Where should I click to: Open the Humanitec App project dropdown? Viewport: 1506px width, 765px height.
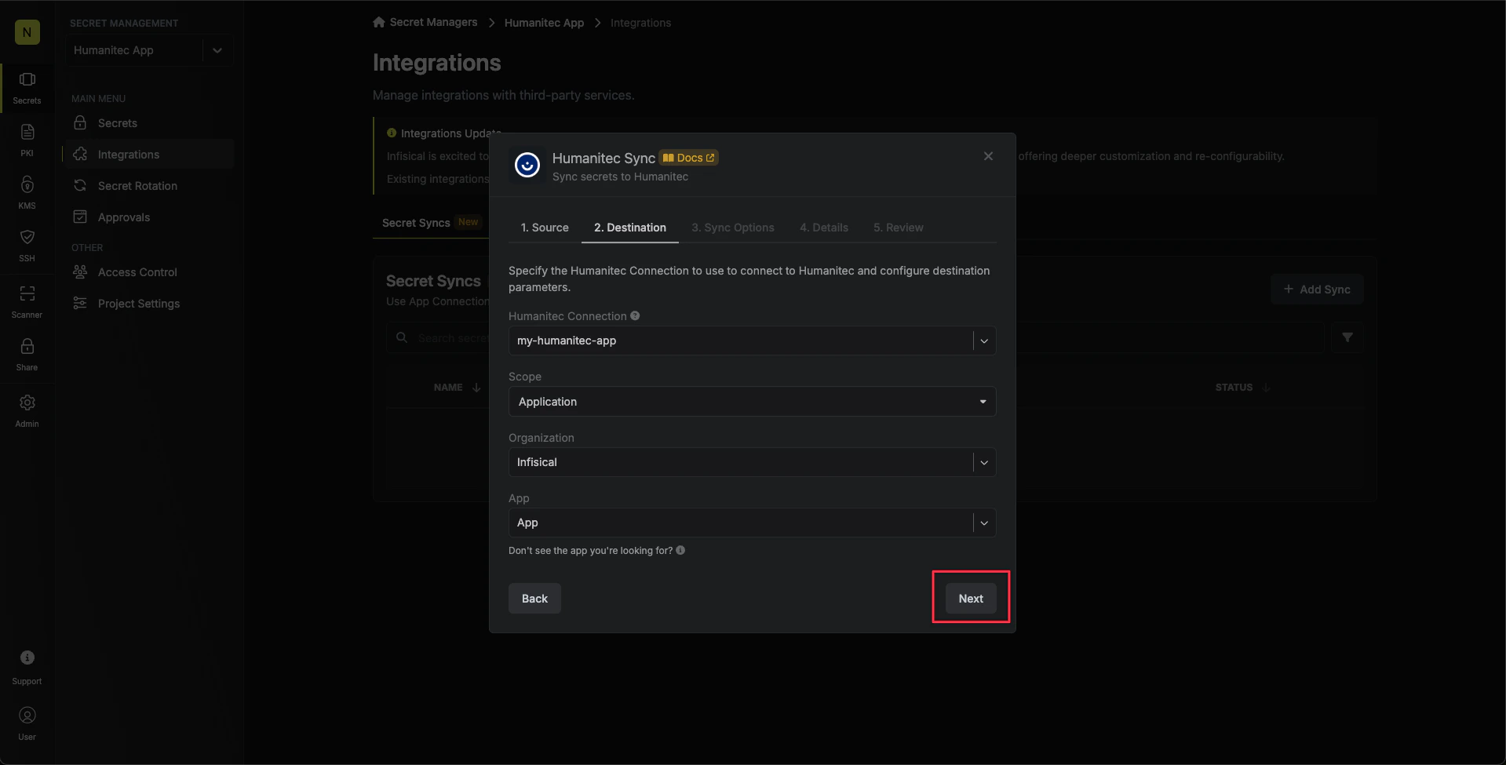[x=149, y=50]
